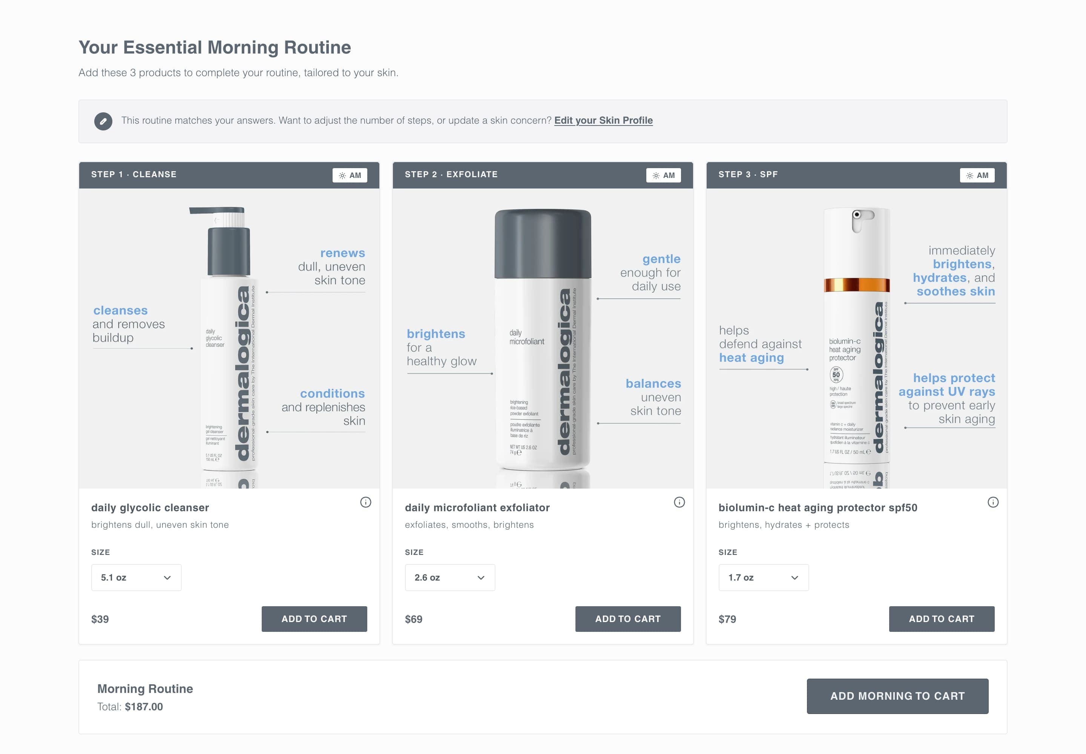Select the daily glycolic cleanser product image
The height and width of the screenshot is (754, 1086).
coord(229,338)
